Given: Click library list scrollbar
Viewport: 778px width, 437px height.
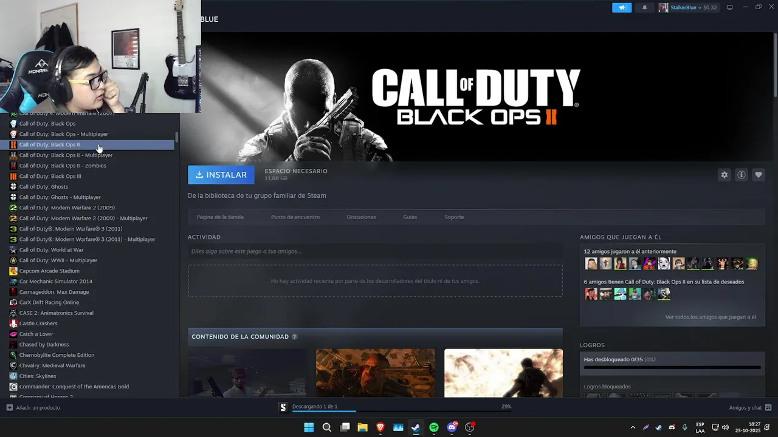Looking at the screenshot, I should pyautogui.click(x=177, y=137).
